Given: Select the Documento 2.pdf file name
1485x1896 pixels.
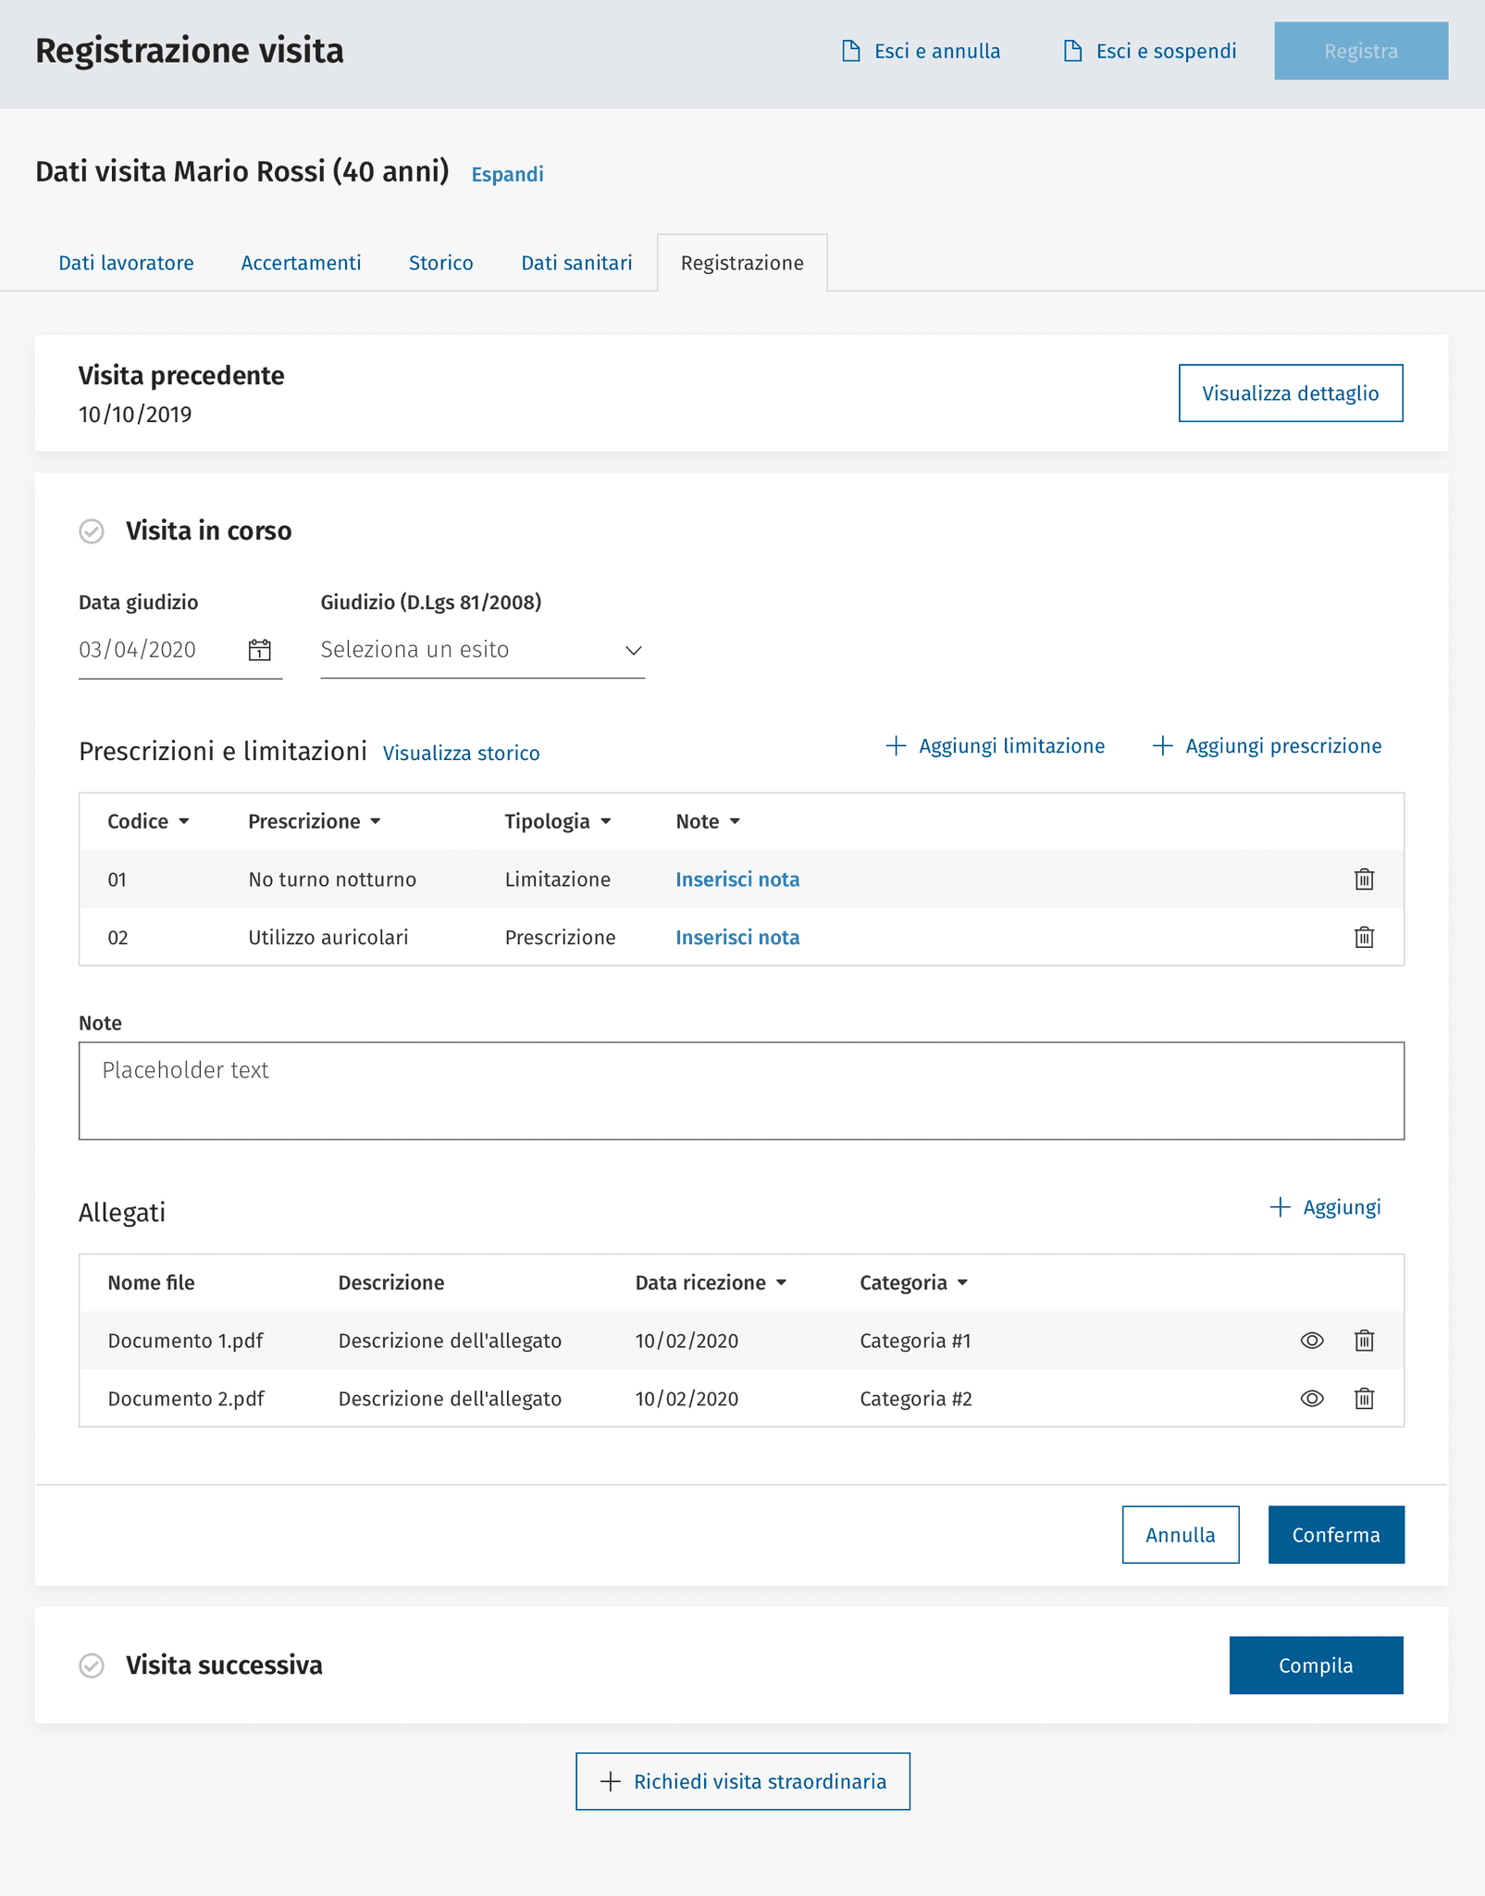Looking at the screenshot, I should tap(186, 1399).
